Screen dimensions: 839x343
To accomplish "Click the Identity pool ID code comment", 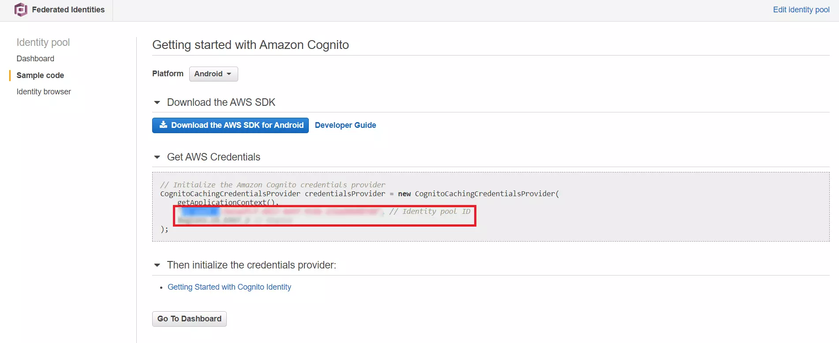I will point(430,211).
